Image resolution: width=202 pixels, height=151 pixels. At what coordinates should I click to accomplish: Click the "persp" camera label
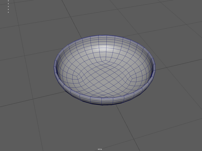pyautogui.click(x=100, y=149)
